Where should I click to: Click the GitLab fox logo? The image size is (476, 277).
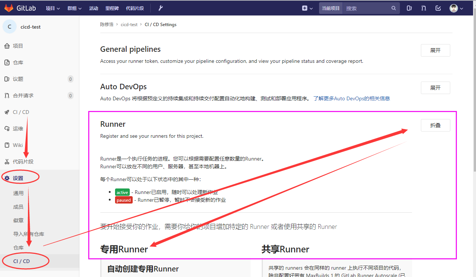click(x=9, y=8)
